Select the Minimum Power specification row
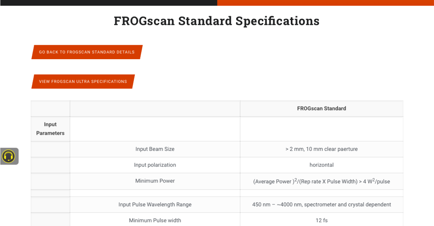The height and width of the screenshot is (226, 434). (x=155, y=181)
